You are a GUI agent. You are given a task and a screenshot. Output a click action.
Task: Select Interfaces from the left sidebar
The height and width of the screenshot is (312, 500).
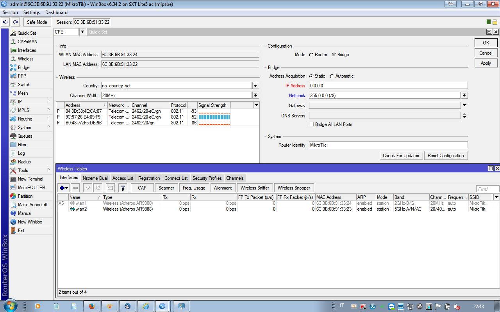pos(26,50)
